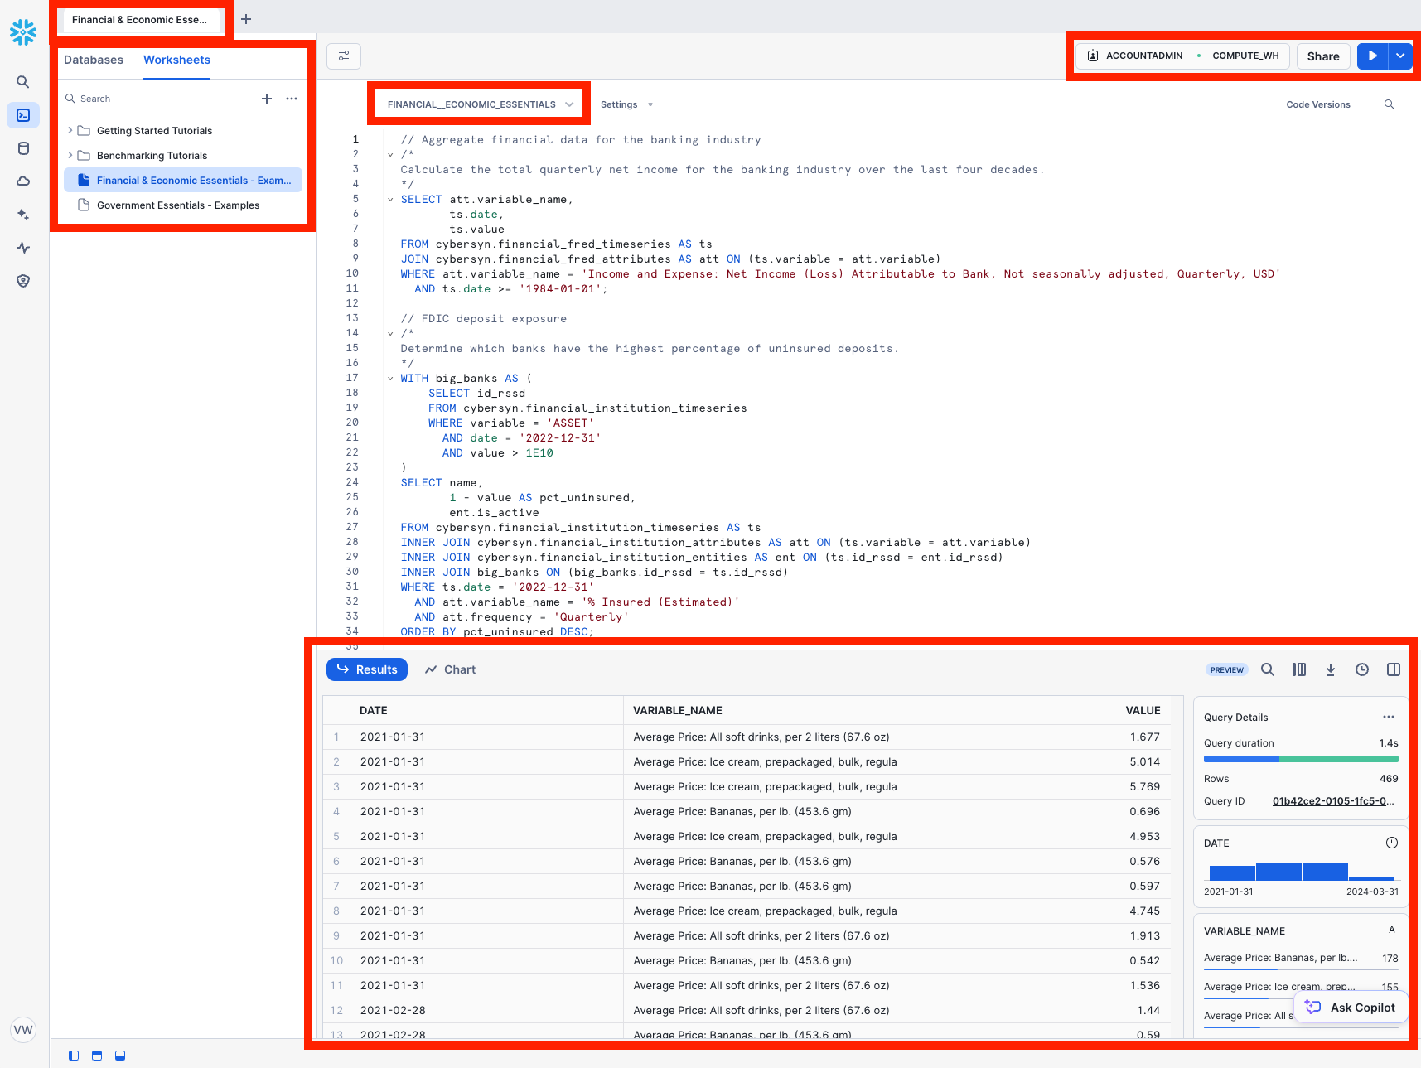This screenshot has height=1068, width=1421.
Task: Open Monitoring activity icon in sidebar
Action: (x=22, y=247)
